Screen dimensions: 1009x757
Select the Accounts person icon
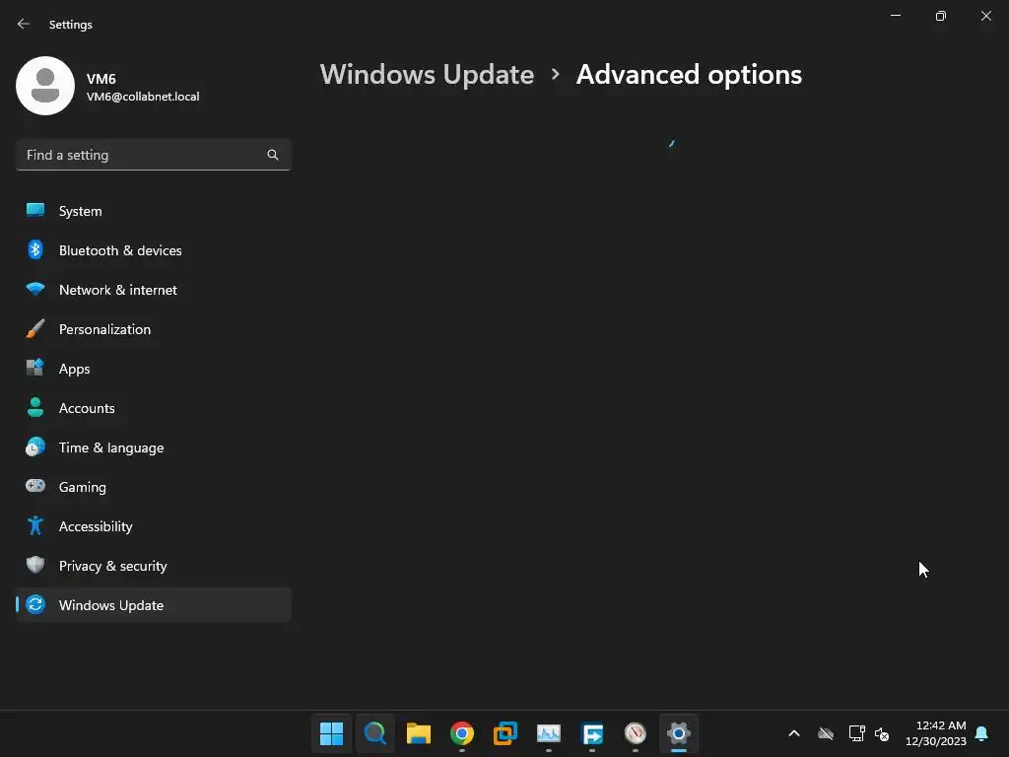(35, 407)
